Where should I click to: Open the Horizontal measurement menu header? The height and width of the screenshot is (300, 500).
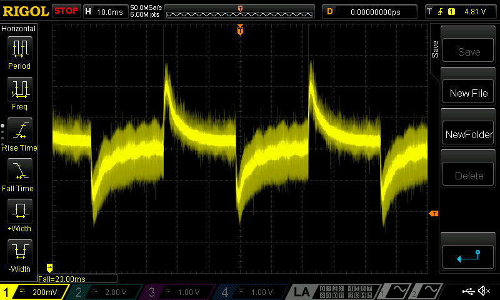19,29
